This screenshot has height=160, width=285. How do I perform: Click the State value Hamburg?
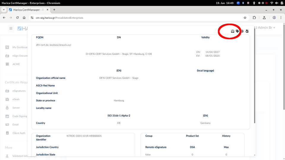click(119, 100)
